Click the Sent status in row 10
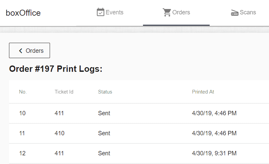The height and width of the screenshot is (164, 269). [104, 113]
